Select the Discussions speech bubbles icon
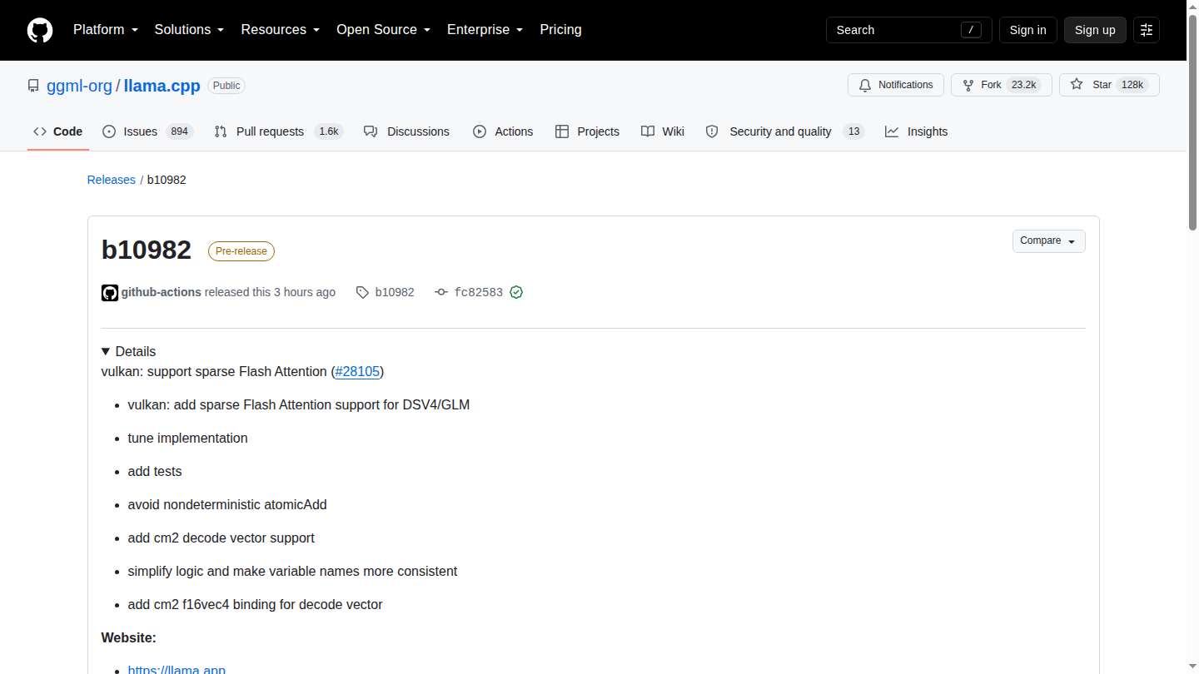 pos(371,131)
